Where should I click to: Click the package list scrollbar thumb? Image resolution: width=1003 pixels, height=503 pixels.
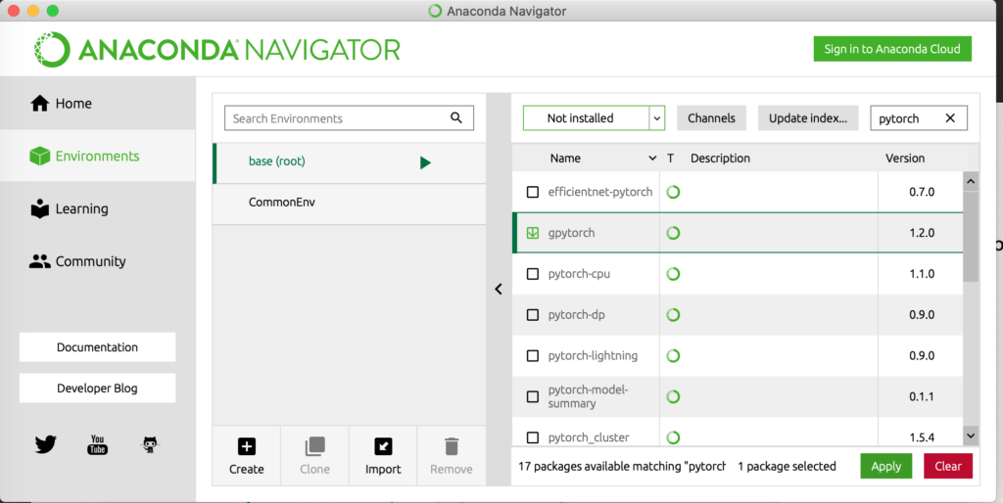point(971,237)
